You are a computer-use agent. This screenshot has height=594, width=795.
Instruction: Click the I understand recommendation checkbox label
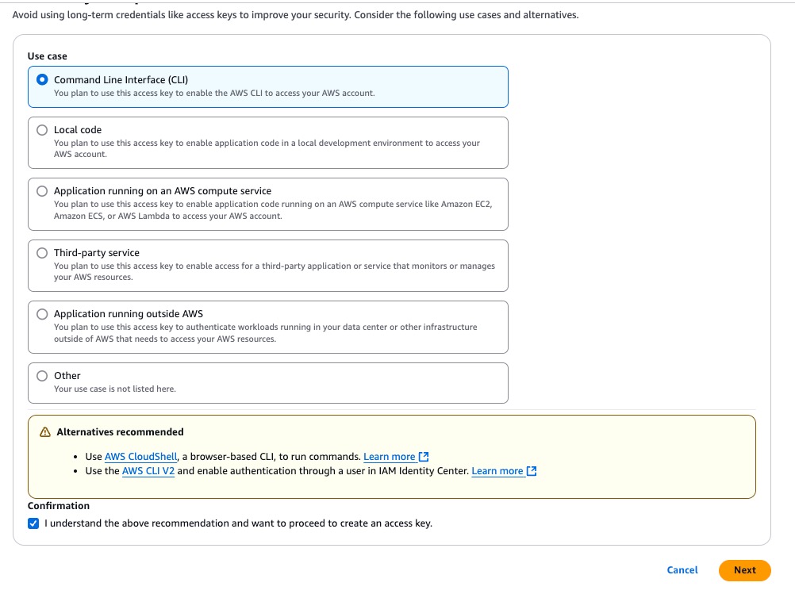[x=239, y=523]
